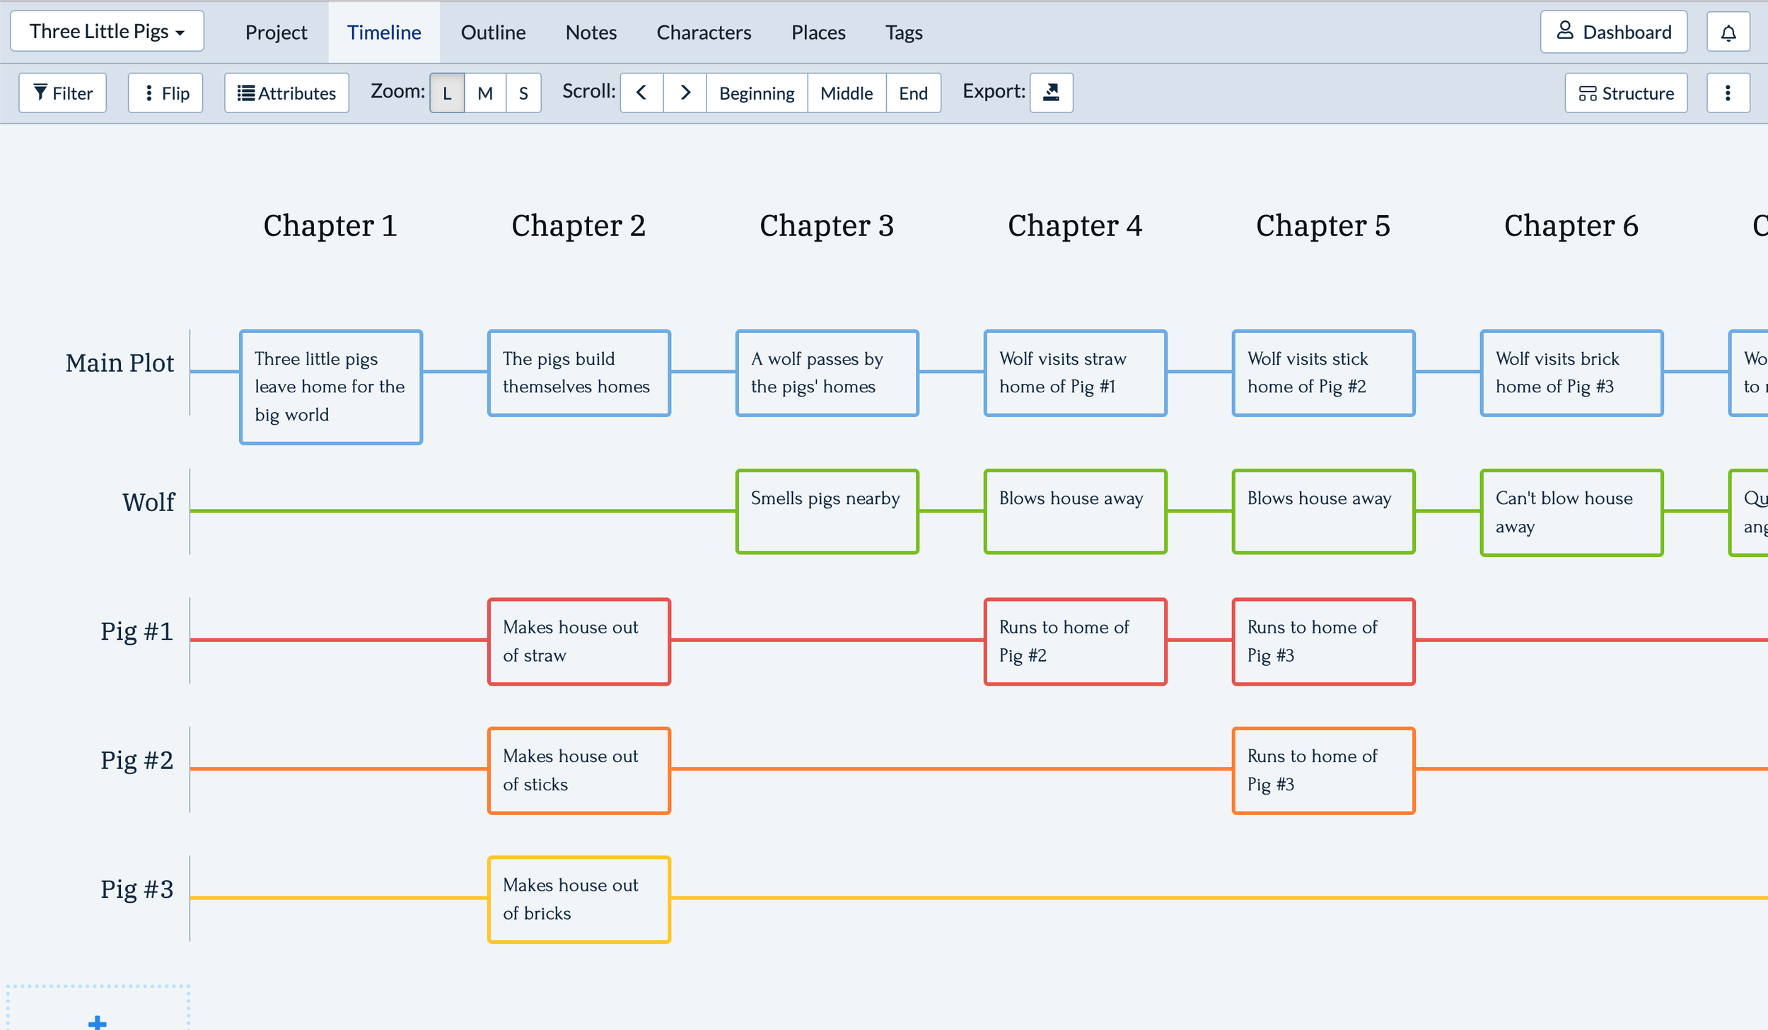
Task: Open the Three Little Pigs project dropdown
Action: click(107, 32)
